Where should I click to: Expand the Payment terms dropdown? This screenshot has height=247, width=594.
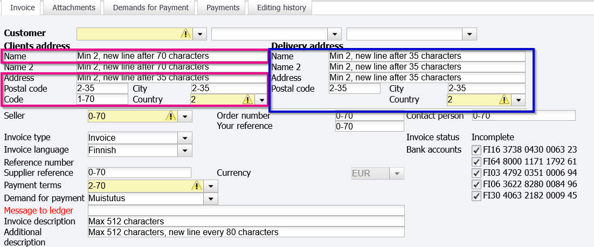pos(211,186)
